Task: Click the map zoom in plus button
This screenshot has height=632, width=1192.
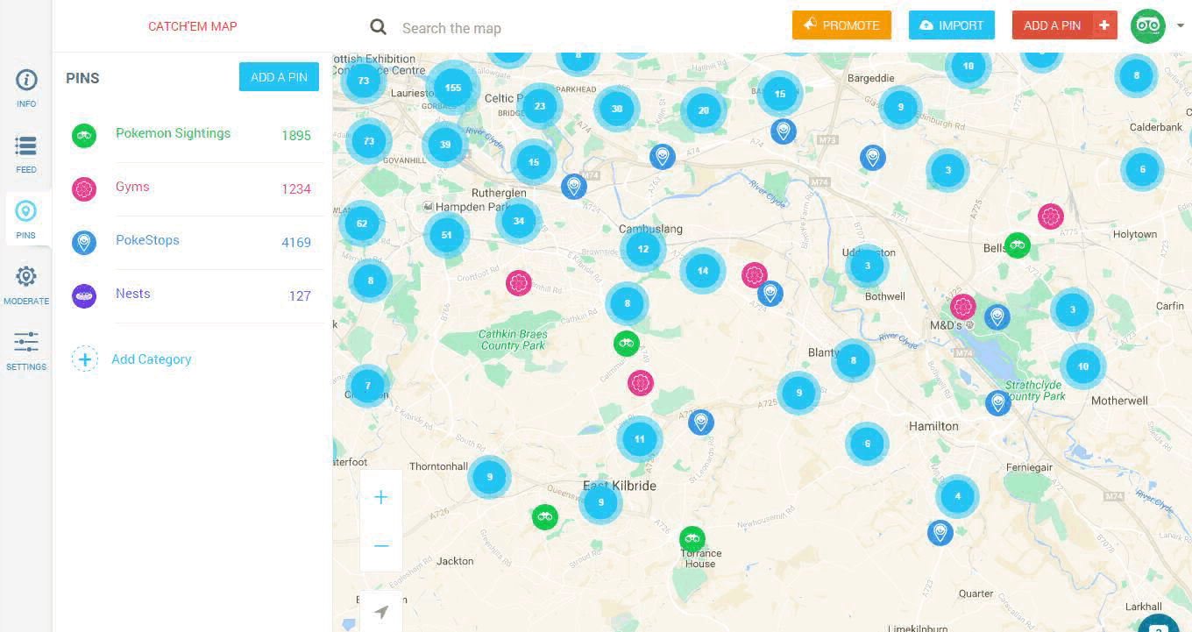Action: click(381, 498)
